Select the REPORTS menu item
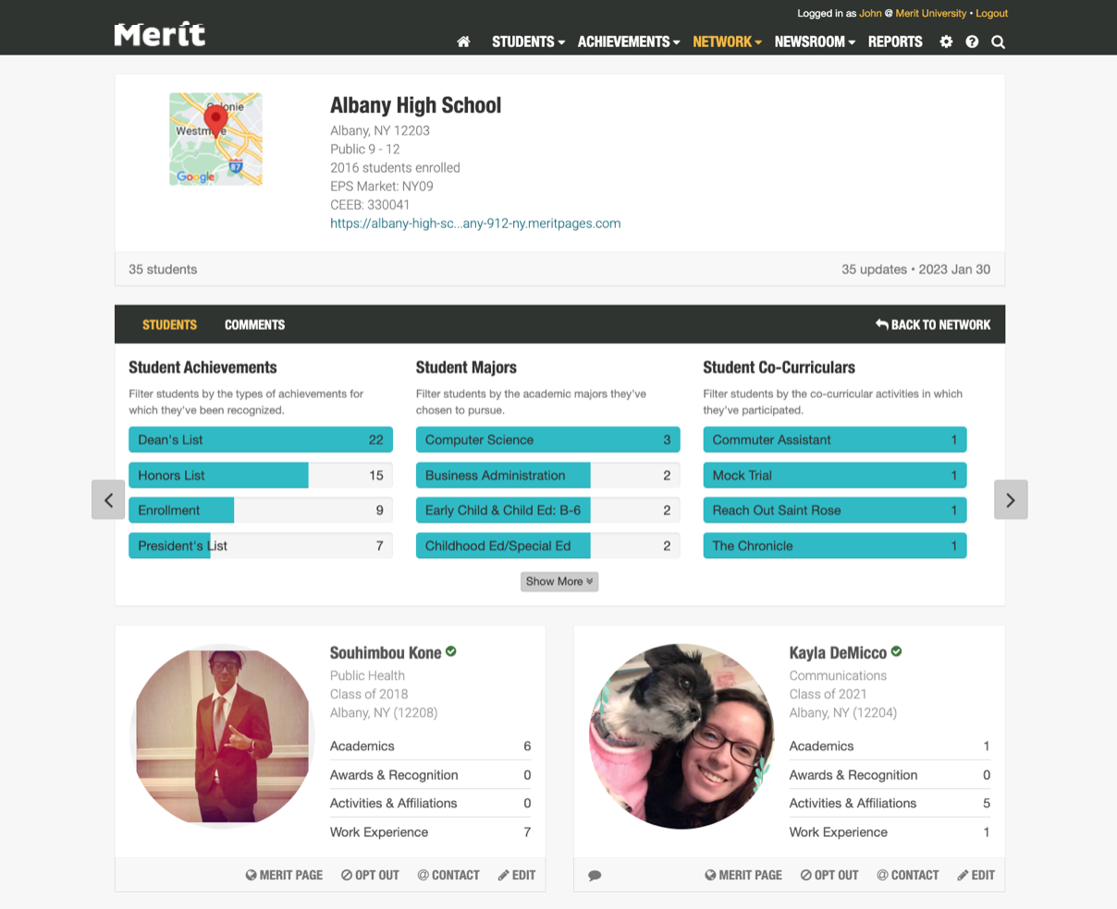Screen dimensions: 1117x909 click(x=894, y=42)
